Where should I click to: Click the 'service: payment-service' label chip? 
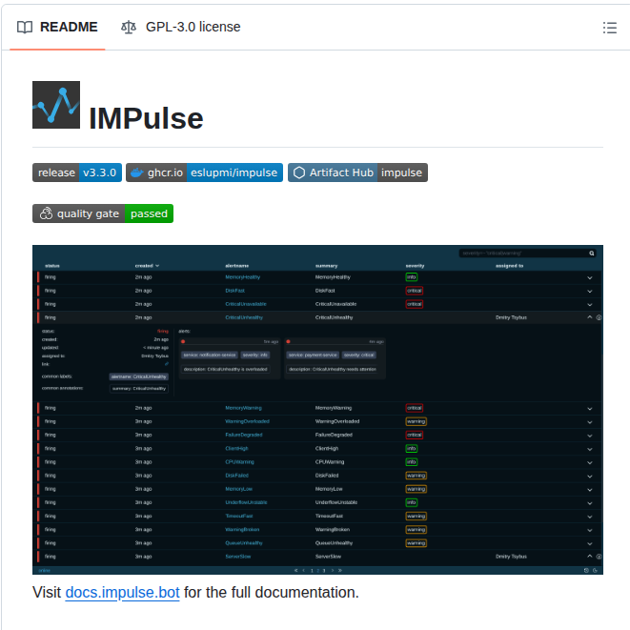pyautogui.click(x=313, y=355)
